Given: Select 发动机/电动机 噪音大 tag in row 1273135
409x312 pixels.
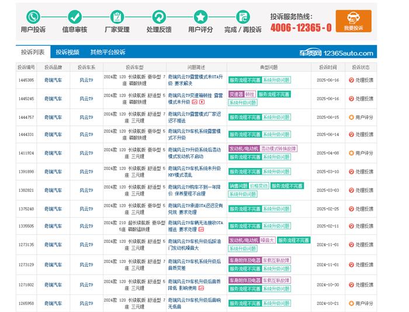Looking at the screenshot, I should 252,240.
